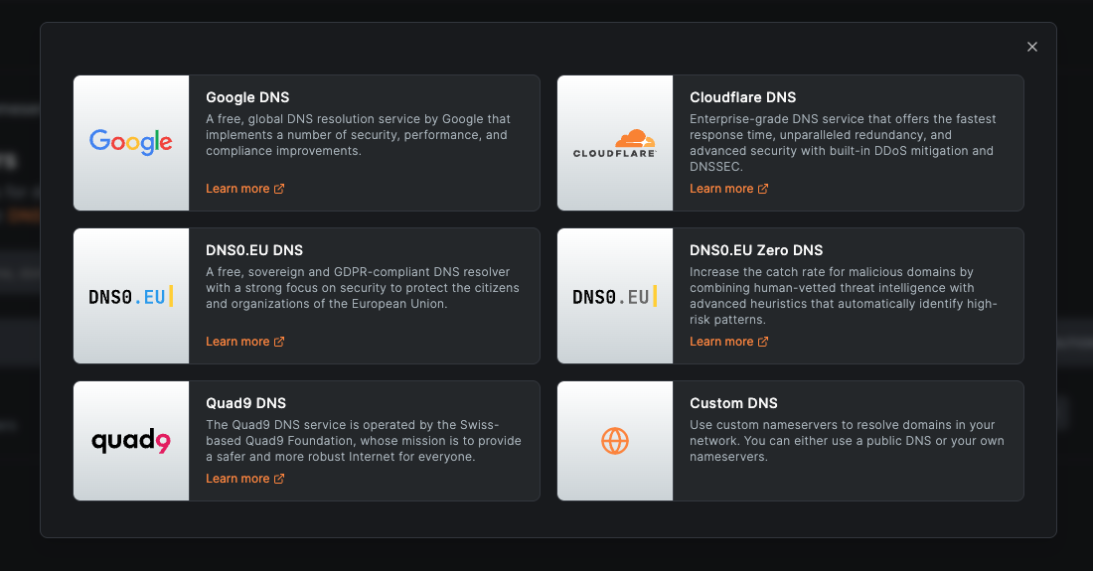This screenshot has height=571, width=1093.
Task: Select the Custom DNS title
Action: [733, 403]
